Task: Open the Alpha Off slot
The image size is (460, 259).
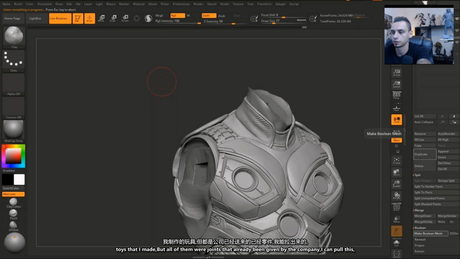Action: (x=14, y=85)
